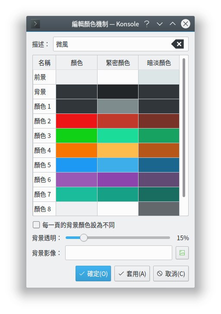Click the 暗淡顏色 column header
Screen dimensions: 221x314
[159, 63]
